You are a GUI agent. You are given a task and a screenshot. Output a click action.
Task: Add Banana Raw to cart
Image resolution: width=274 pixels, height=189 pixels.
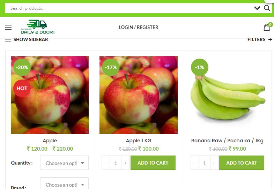pos(242,163)
